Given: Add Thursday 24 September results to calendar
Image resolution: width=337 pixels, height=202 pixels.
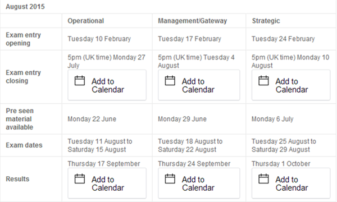Looking at the screenshot, I should click(x=199, y=183).
